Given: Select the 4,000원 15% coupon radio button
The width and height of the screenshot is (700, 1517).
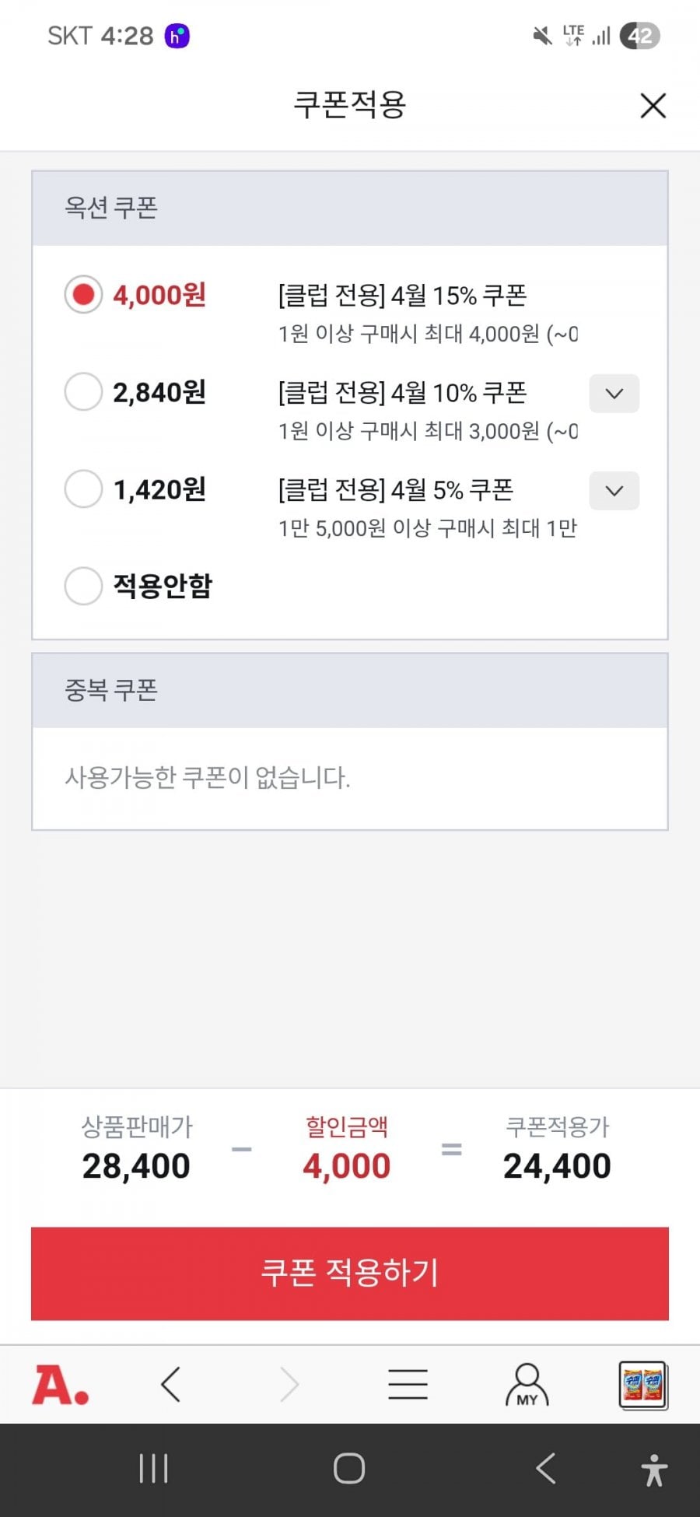Looking at the screenshot, I should (x=83, y=295).
